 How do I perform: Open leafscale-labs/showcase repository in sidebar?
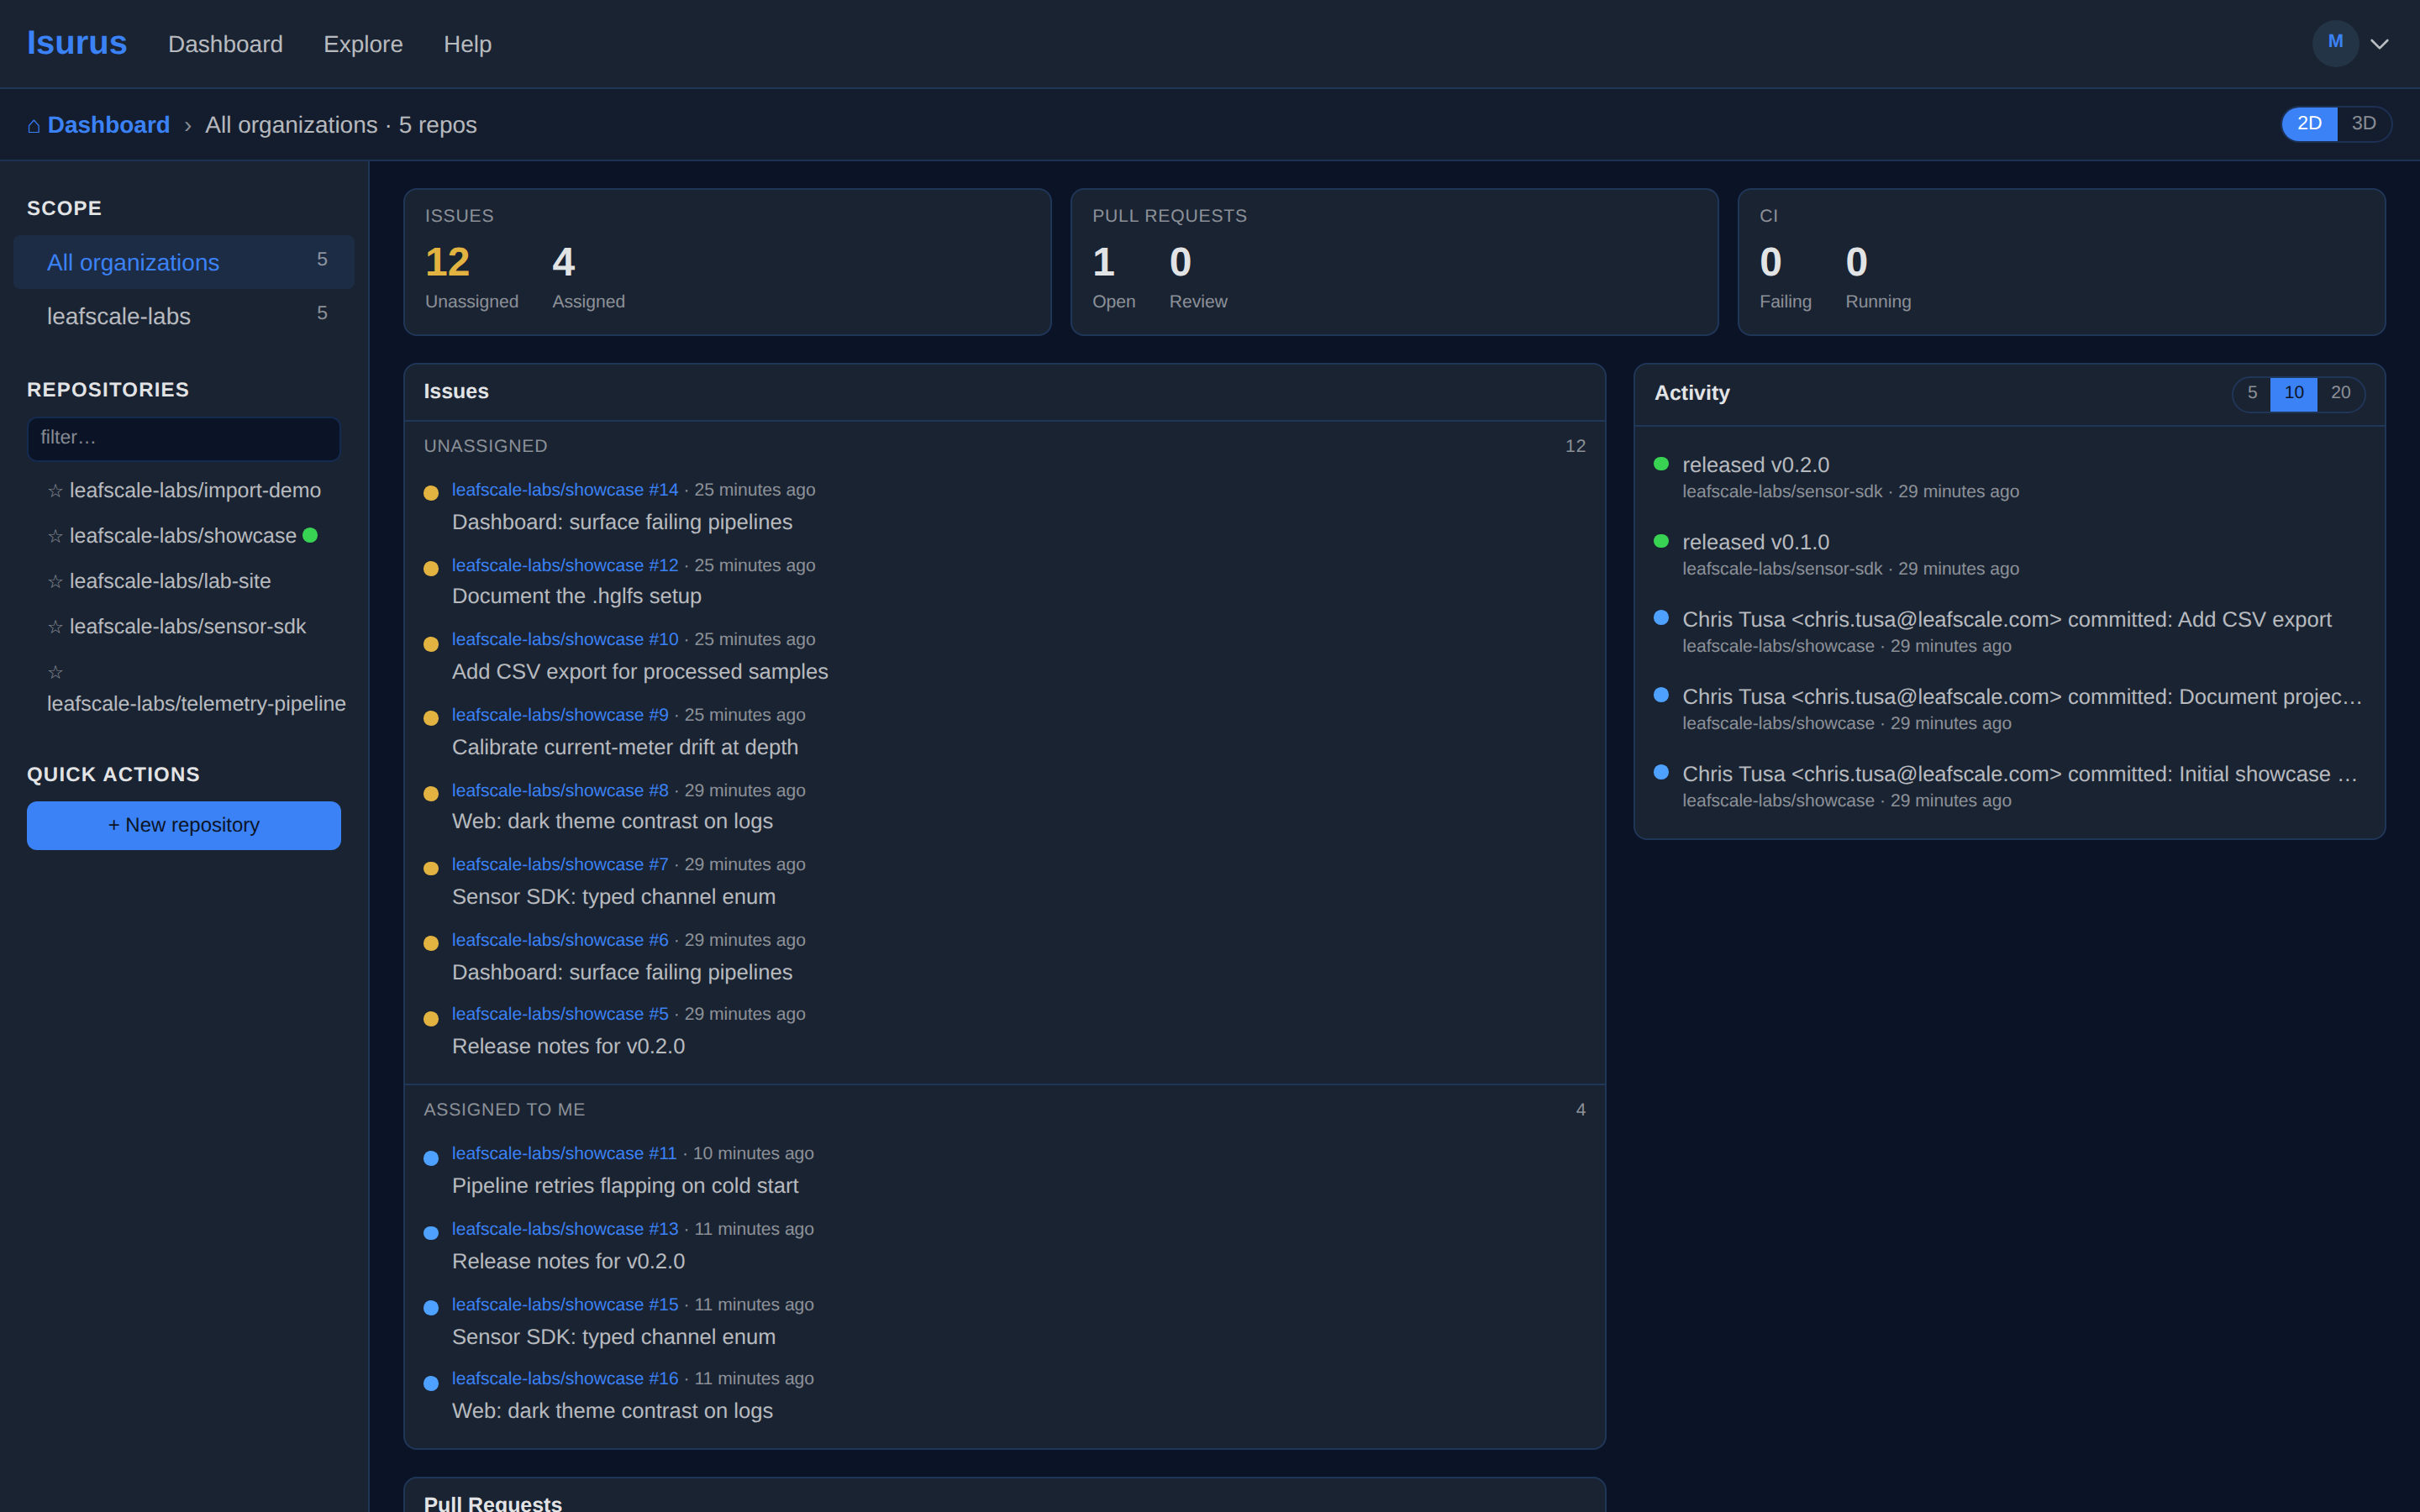[183, 536]
